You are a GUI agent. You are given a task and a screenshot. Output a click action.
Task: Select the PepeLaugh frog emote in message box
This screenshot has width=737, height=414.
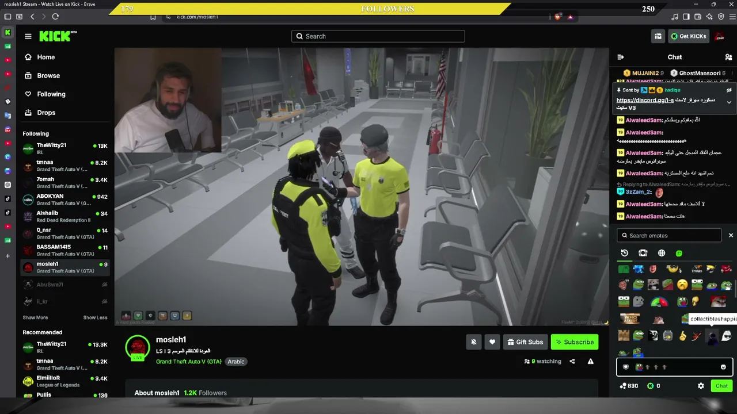pos(639,367)
